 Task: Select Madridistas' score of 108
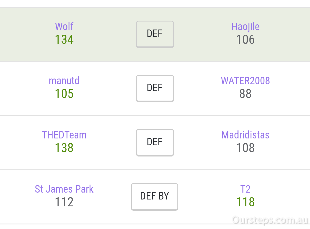pos(245,148)
